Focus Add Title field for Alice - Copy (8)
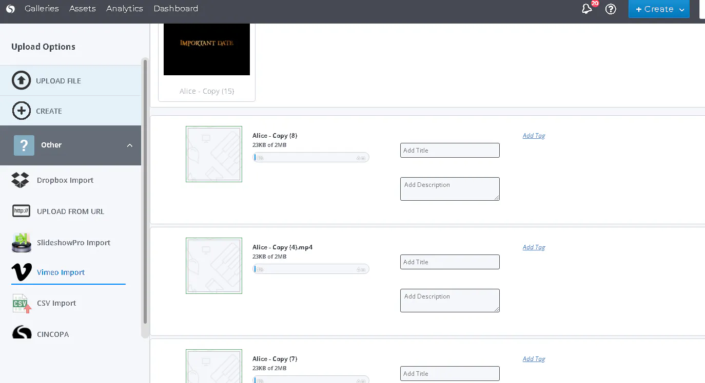Image resolution: width=705 pixels, height=383 pixels. [450, 151]
